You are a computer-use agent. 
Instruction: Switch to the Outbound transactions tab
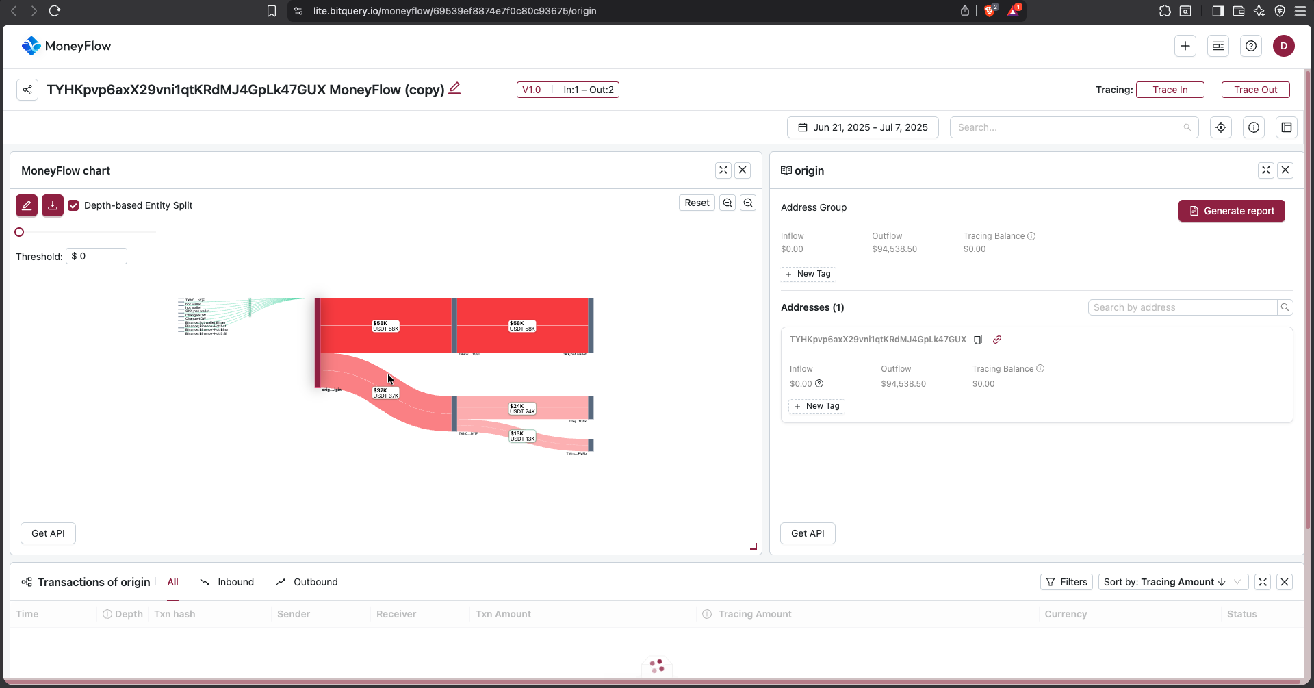(x=307, y=582)
